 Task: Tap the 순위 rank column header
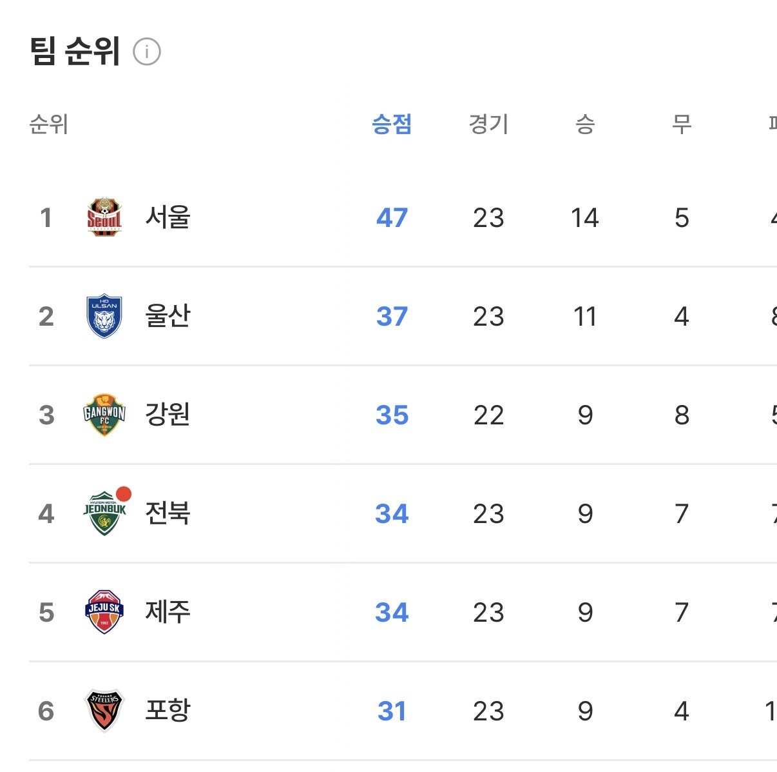tap(49, 124)
